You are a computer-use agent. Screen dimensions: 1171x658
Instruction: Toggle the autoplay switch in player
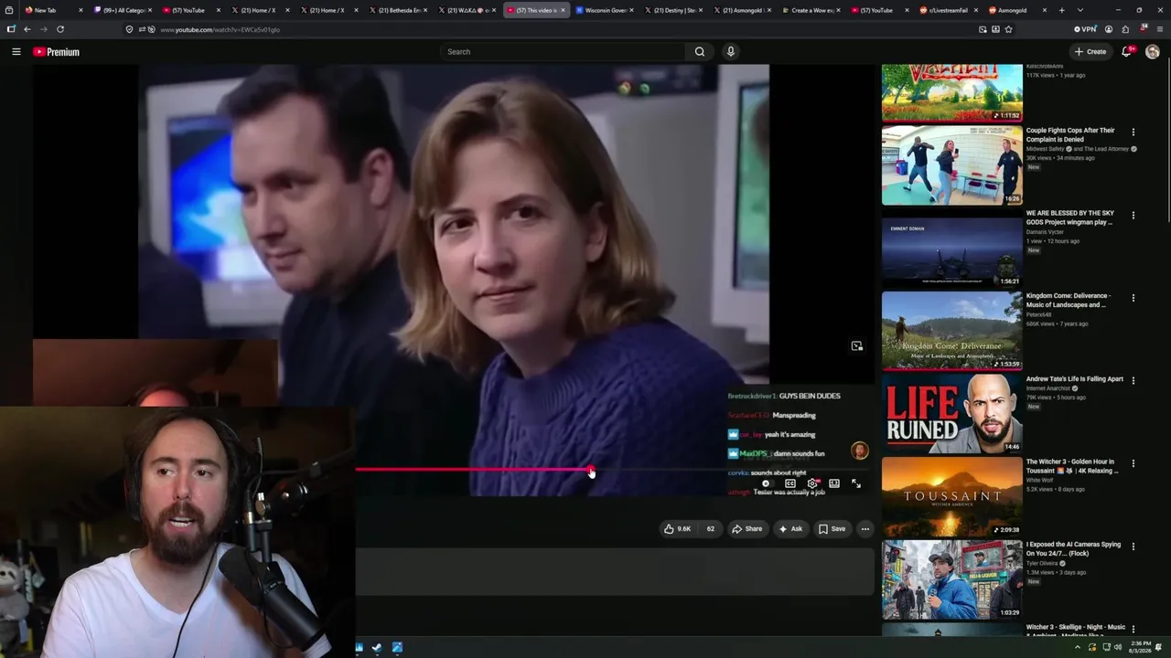pos(767,483)
